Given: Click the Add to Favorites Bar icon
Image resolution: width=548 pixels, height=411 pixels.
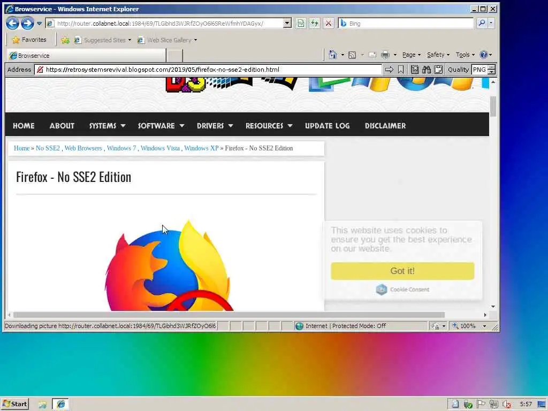Looking at the screenshot, I should pos(65,40).
